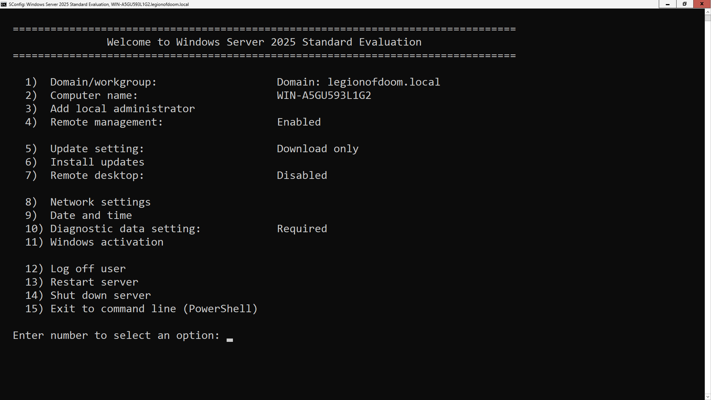This screenshot has width=711, height=400.
Task: Click the Remote management Enabled status
Action: (299, 122)
